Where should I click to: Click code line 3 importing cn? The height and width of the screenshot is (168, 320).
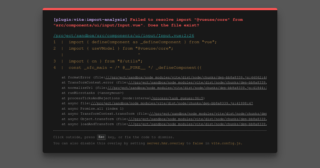click(x=106, y=61)
